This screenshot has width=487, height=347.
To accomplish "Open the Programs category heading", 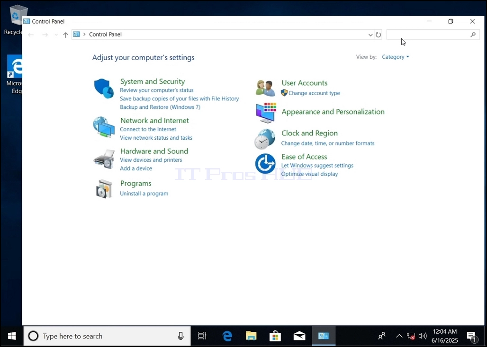I will coord(136,184).
